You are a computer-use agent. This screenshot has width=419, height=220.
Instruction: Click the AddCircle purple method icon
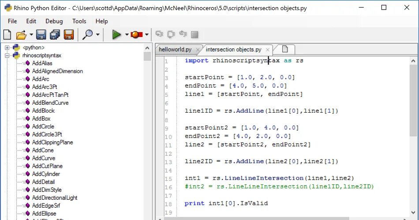[27, 126]
